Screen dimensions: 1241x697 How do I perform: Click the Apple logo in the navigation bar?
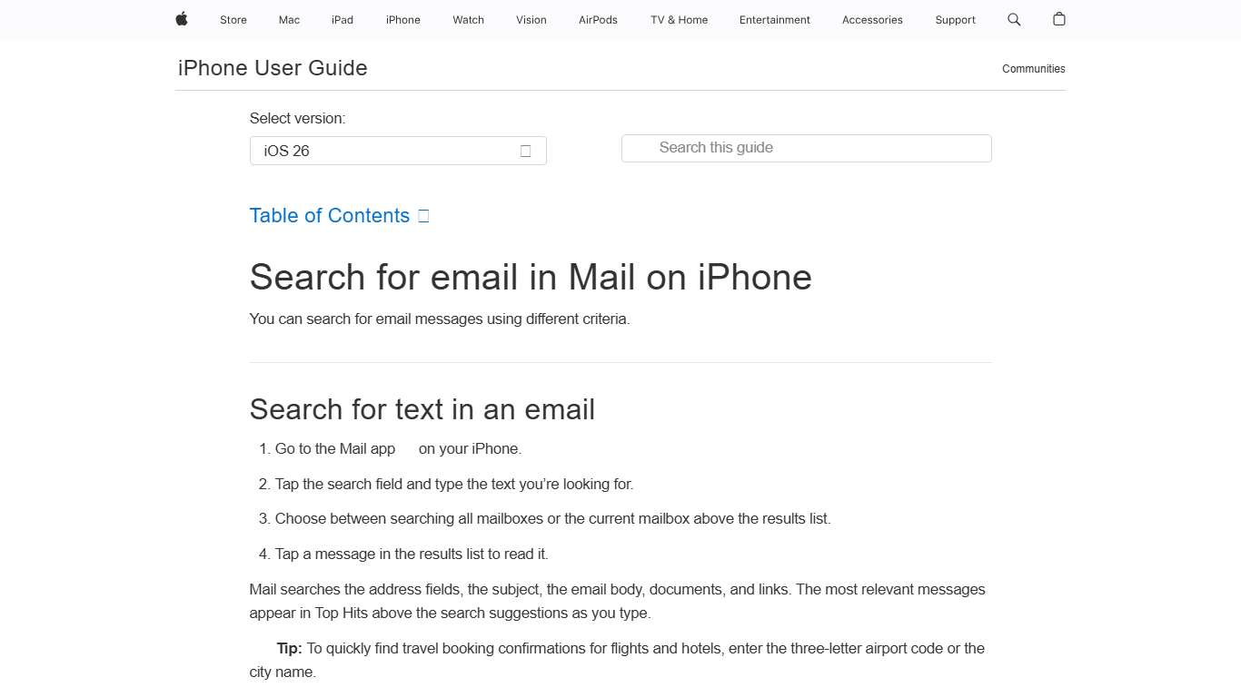(x=181, y=19)
